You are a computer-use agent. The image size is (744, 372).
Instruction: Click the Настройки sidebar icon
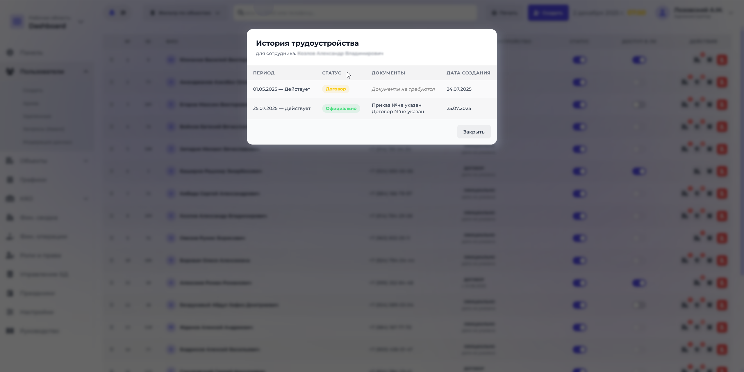pos(10,312)
